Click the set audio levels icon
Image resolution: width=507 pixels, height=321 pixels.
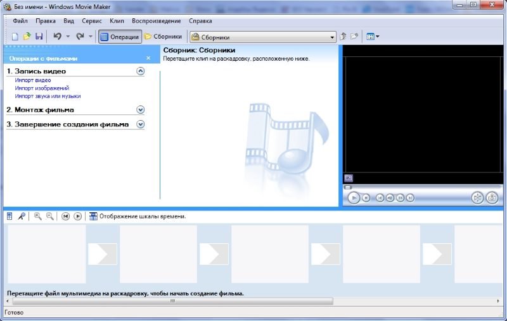click(10, 216)
